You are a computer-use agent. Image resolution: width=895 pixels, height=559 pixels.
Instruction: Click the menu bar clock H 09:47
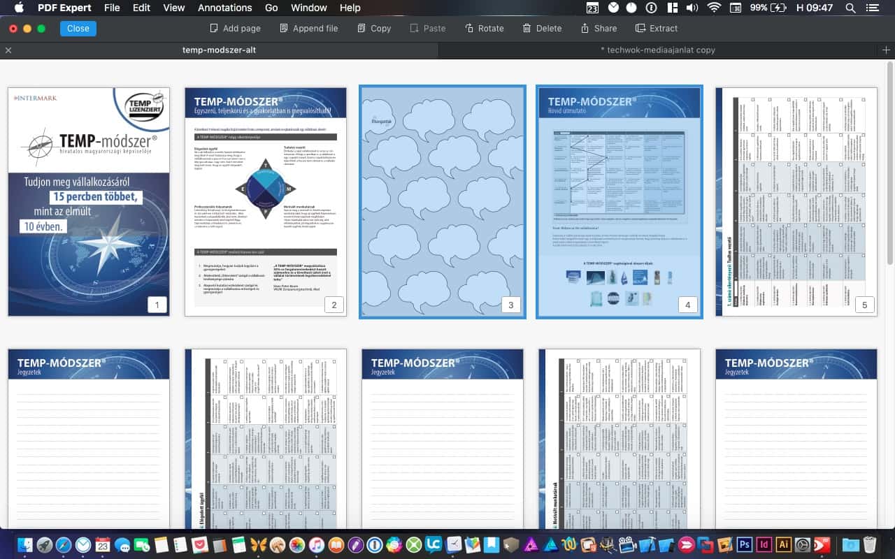click(815, 8)
